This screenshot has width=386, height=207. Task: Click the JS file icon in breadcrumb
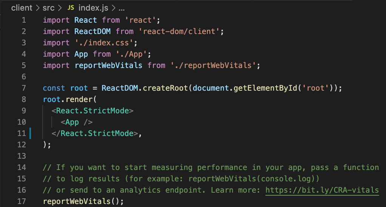point(71,8)
